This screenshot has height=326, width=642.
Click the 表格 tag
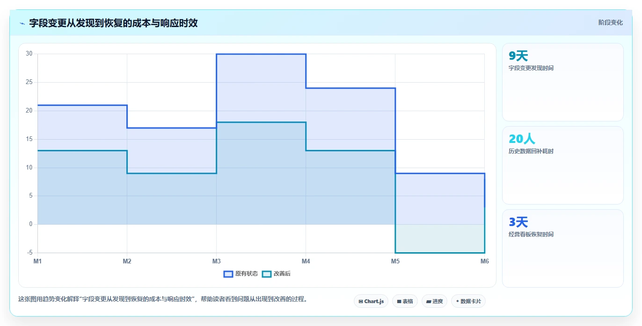click(405, 301)
